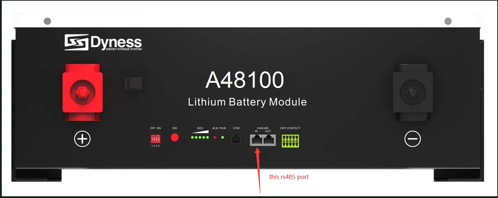Toggle the red DIP switch block
The height and width of the screenshot is (198, 498).
(x=155, y=138)
